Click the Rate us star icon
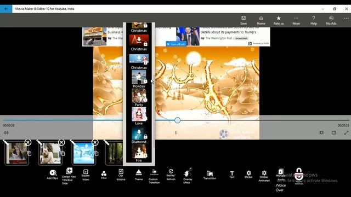Image resolution: width=351 pixels, height=197 pixels. [x=279, y=20]
